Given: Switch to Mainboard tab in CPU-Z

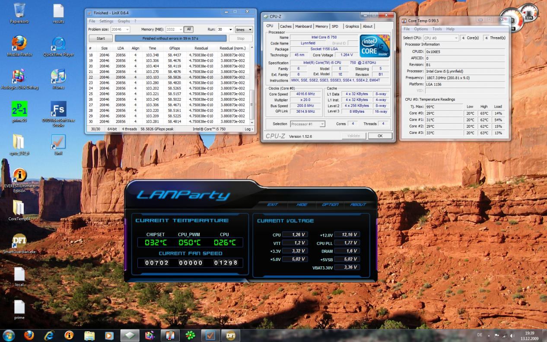Looking at the screenshot, I should (303, 26).
